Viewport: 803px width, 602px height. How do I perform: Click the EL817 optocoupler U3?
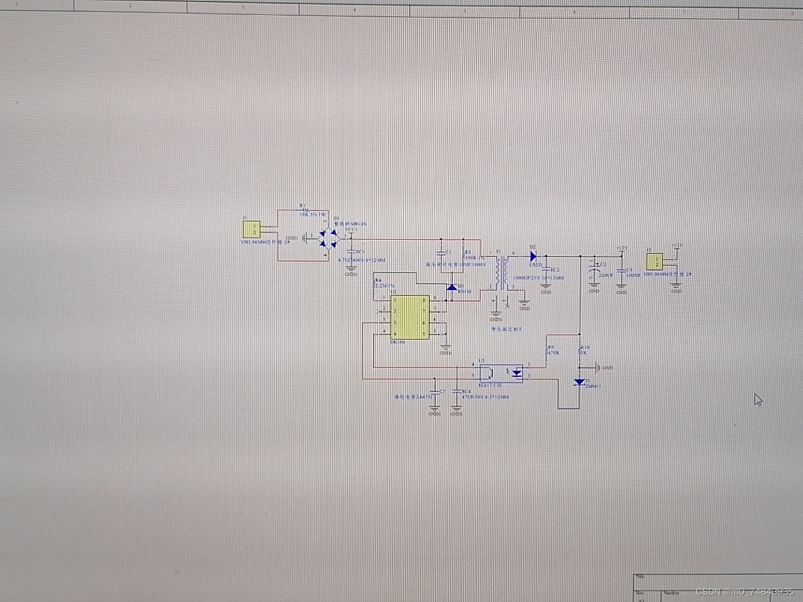click(500, 372)
